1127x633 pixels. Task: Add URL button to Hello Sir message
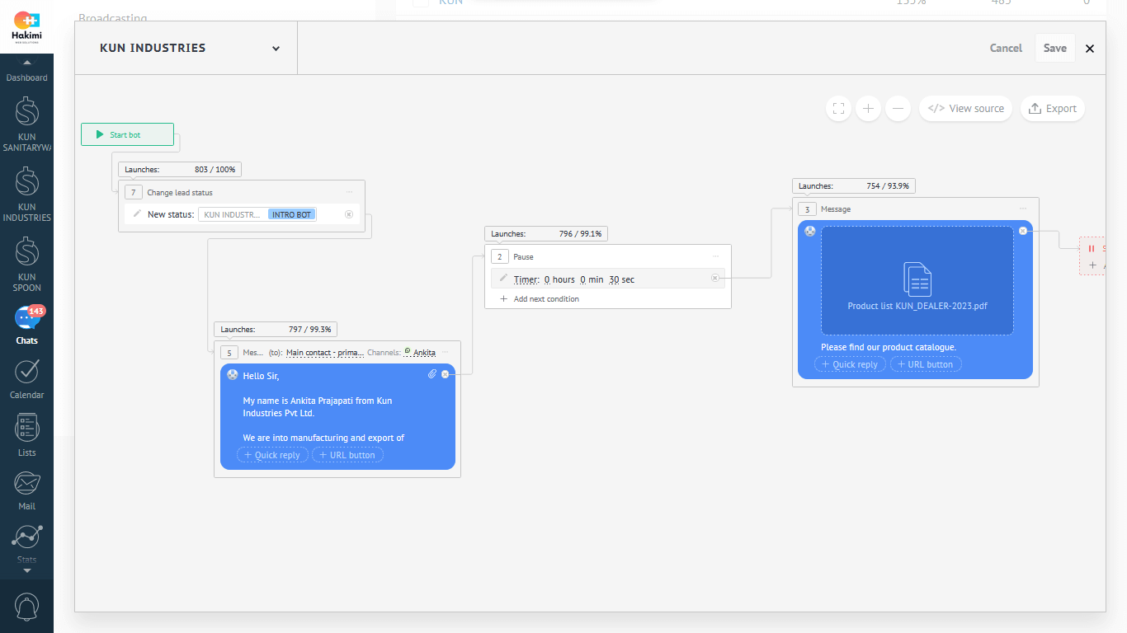click(x=347, y=455)
